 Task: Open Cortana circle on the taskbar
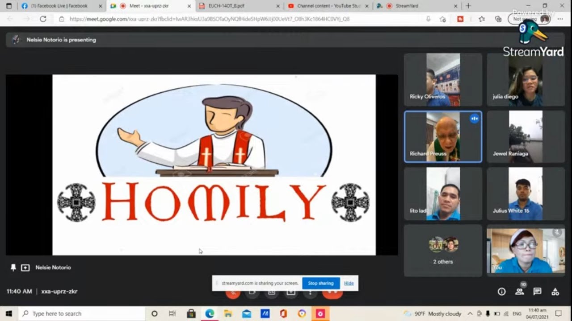(x=155, y=313)
